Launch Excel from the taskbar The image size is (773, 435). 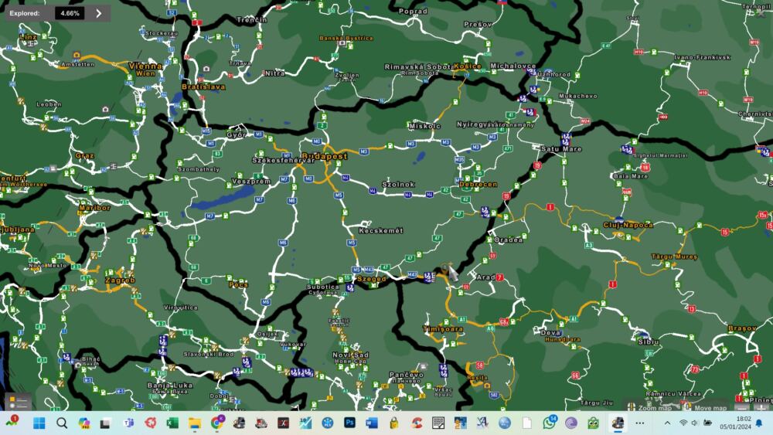tap(173, 423)
